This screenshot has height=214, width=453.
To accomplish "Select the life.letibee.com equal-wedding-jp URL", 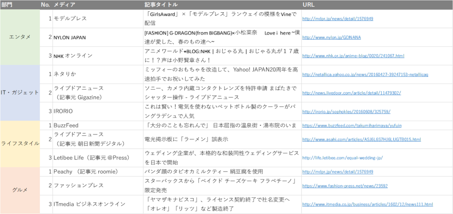I will (342, 158).
